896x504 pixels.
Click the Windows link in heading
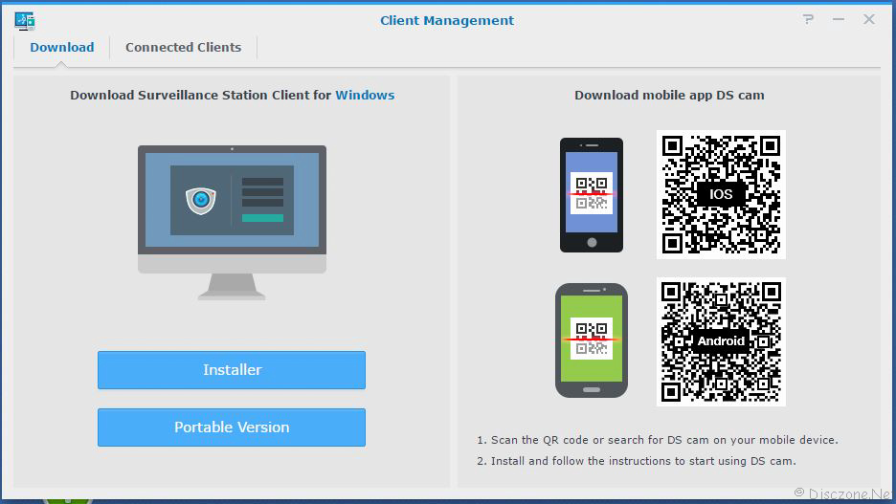(x=365, y=96)
